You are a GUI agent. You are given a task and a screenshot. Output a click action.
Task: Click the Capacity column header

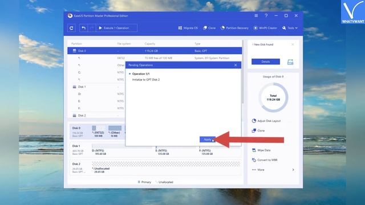[150, 44]
